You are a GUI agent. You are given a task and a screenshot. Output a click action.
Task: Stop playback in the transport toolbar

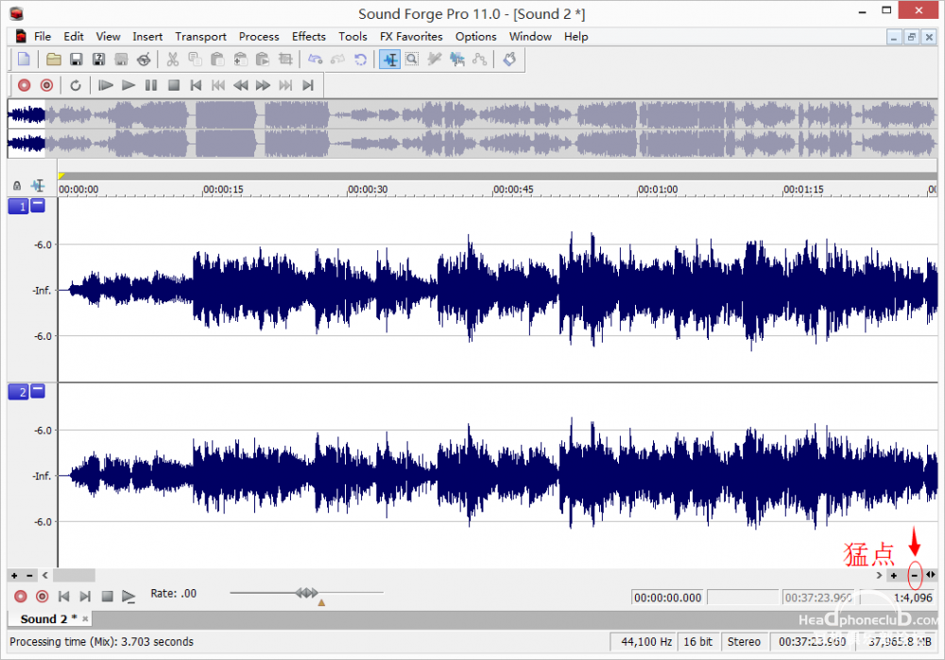[x=174, y=86]
